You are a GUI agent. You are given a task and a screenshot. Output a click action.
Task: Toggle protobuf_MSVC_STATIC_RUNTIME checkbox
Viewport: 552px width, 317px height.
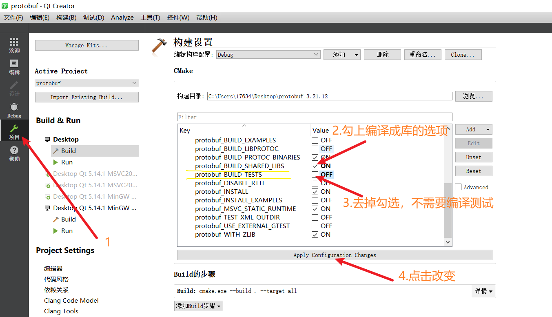click(x=315, y=209)
